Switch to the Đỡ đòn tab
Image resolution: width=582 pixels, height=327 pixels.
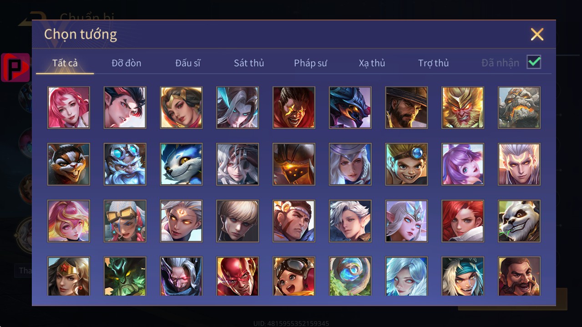coord(127,63)
